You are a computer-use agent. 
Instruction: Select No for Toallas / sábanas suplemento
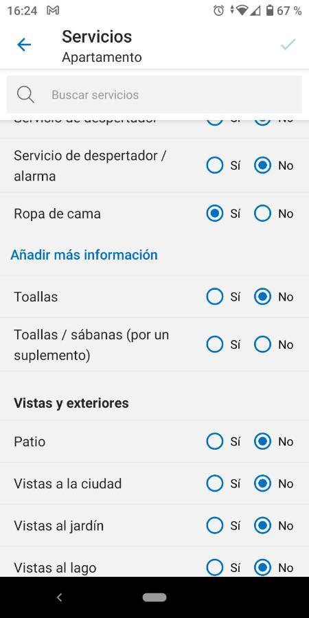point(262,345)
